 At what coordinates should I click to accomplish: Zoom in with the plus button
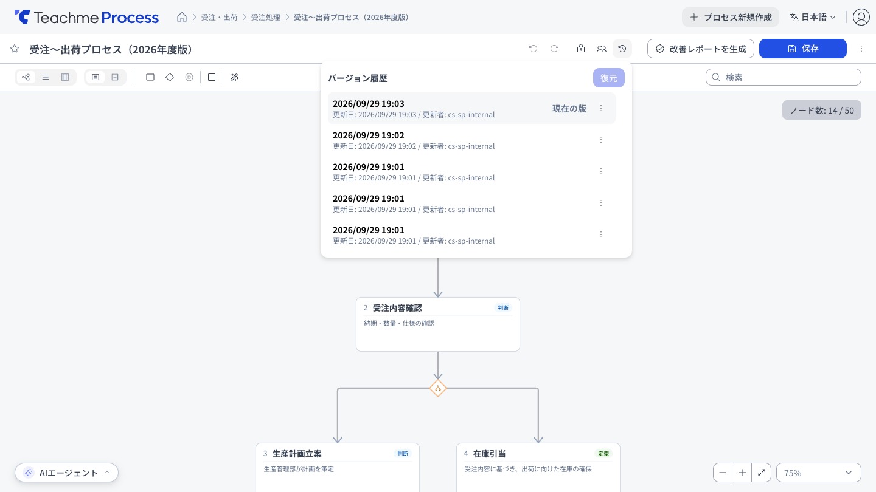(742, 473)
